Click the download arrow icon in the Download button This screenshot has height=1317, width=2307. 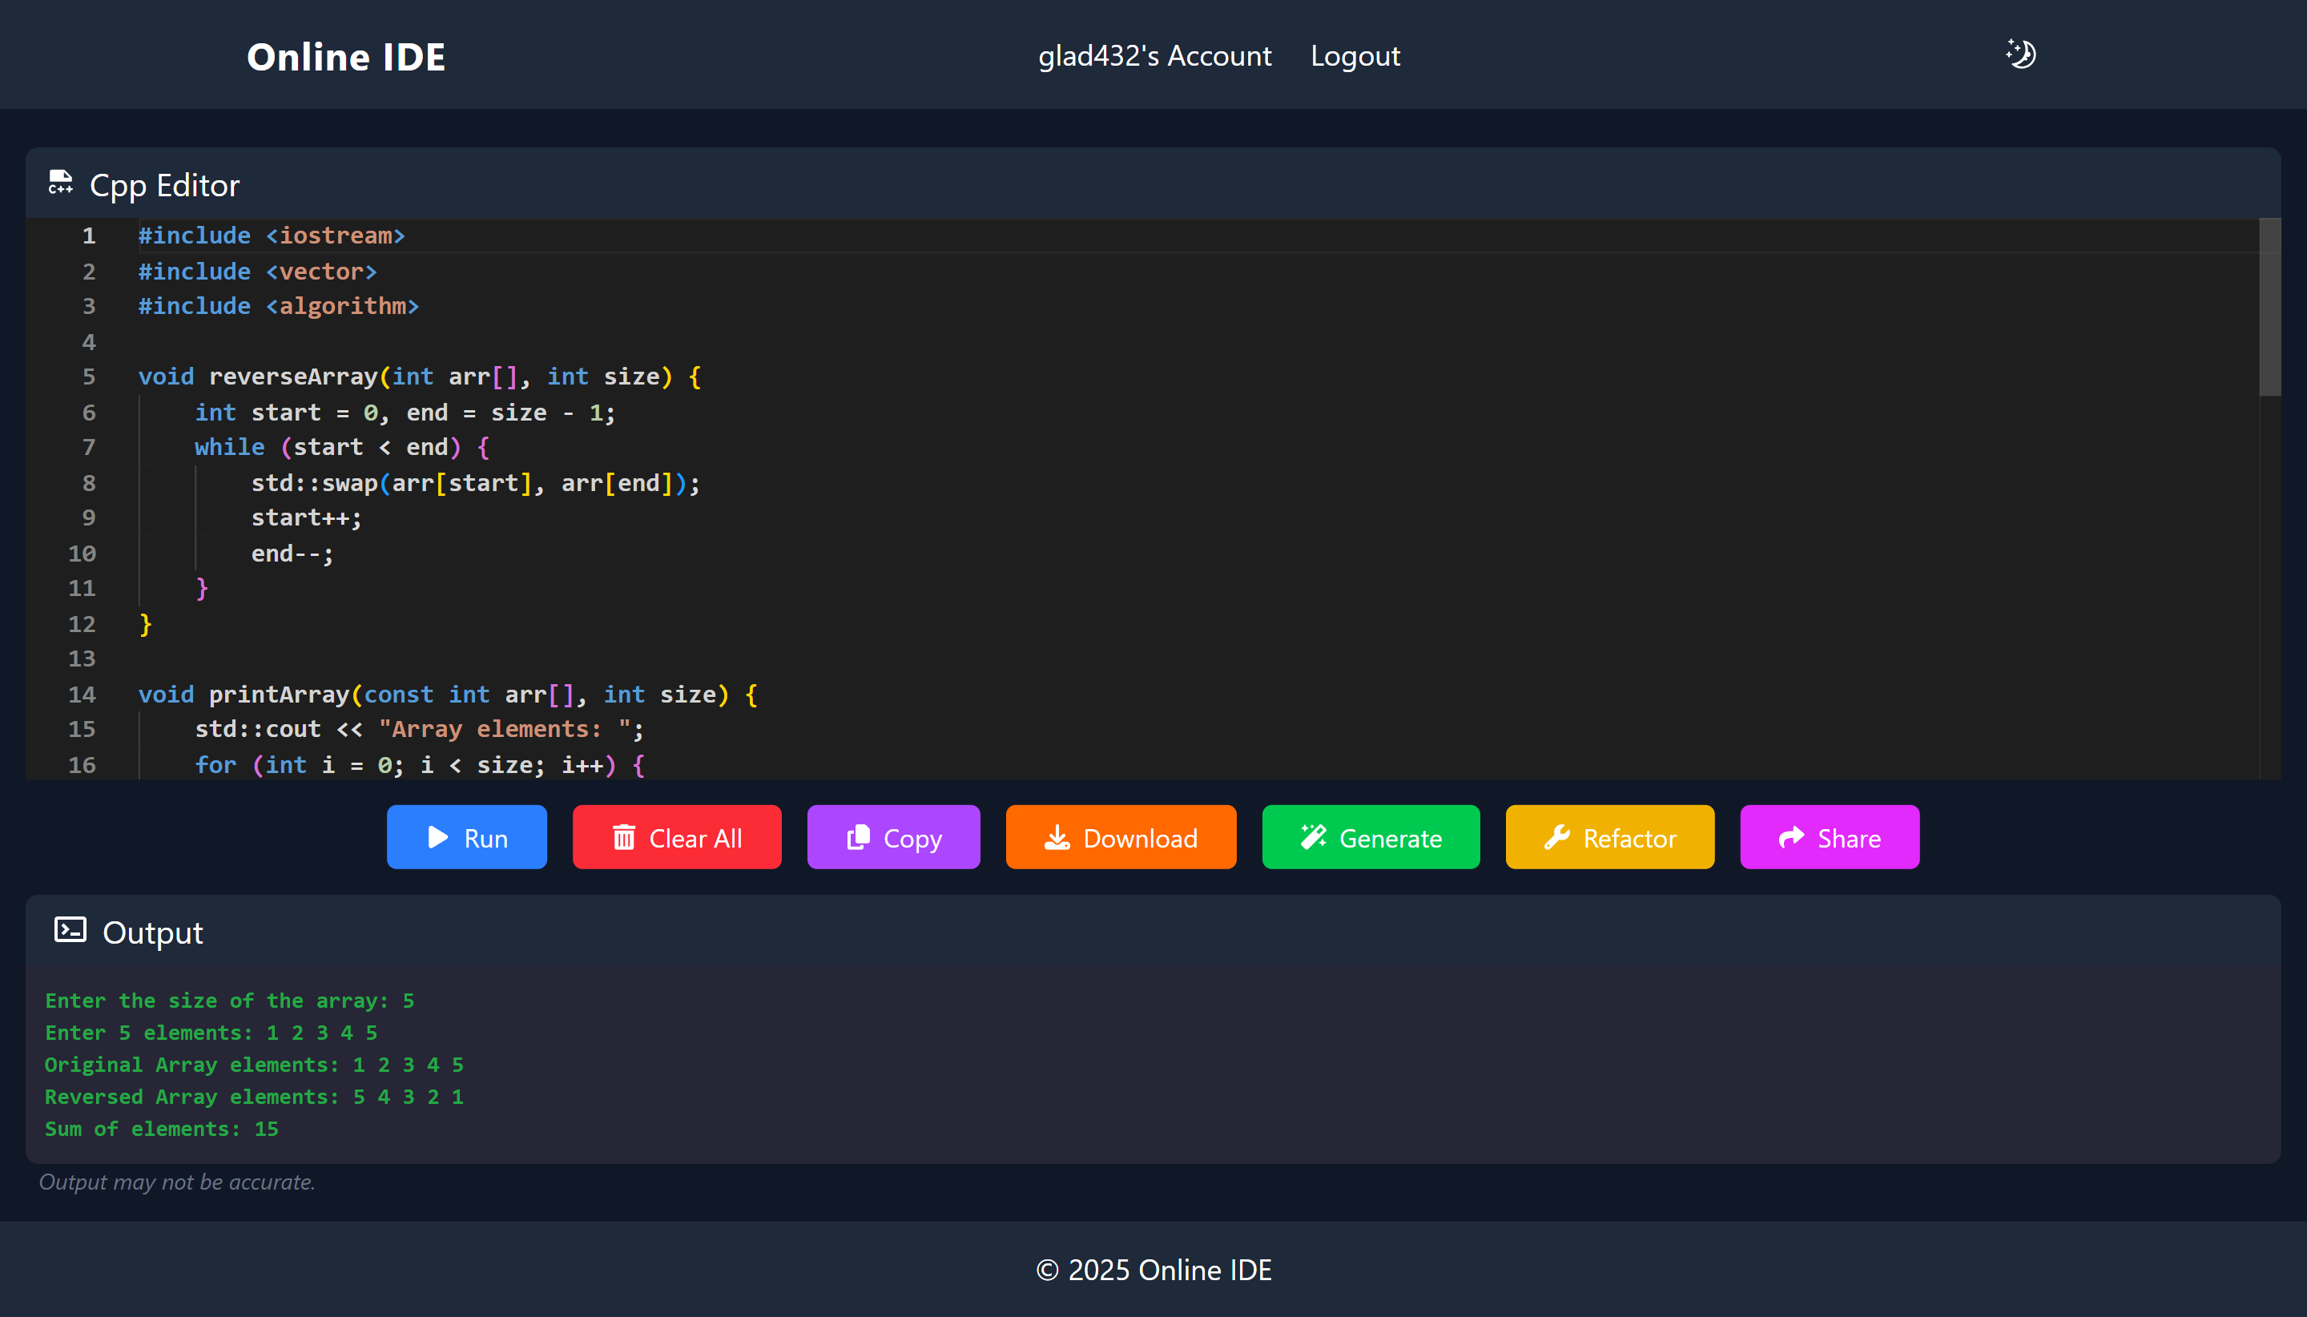coord(1057,838)
